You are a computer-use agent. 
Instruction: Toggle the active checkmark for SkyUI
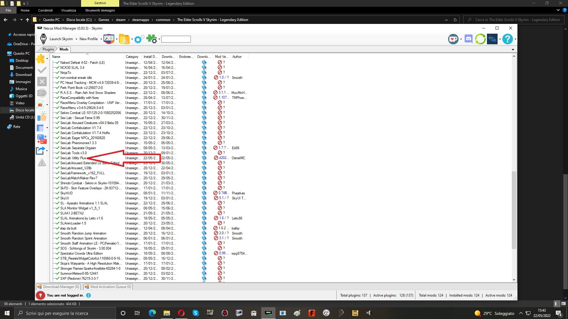tap(57, 198)
